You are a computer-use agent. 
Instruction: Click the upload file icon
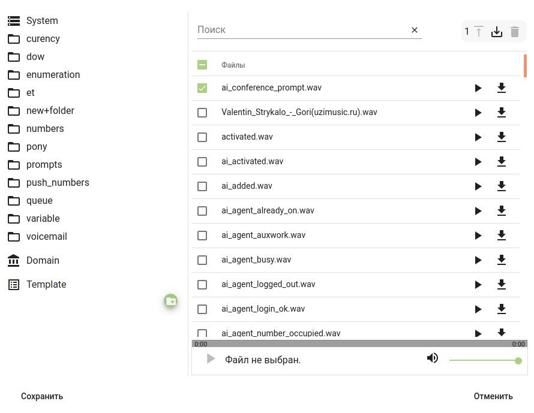479,32
